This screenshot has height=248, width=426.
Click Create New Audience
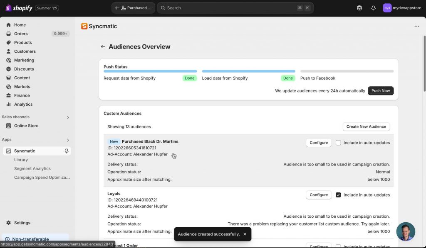366,126
